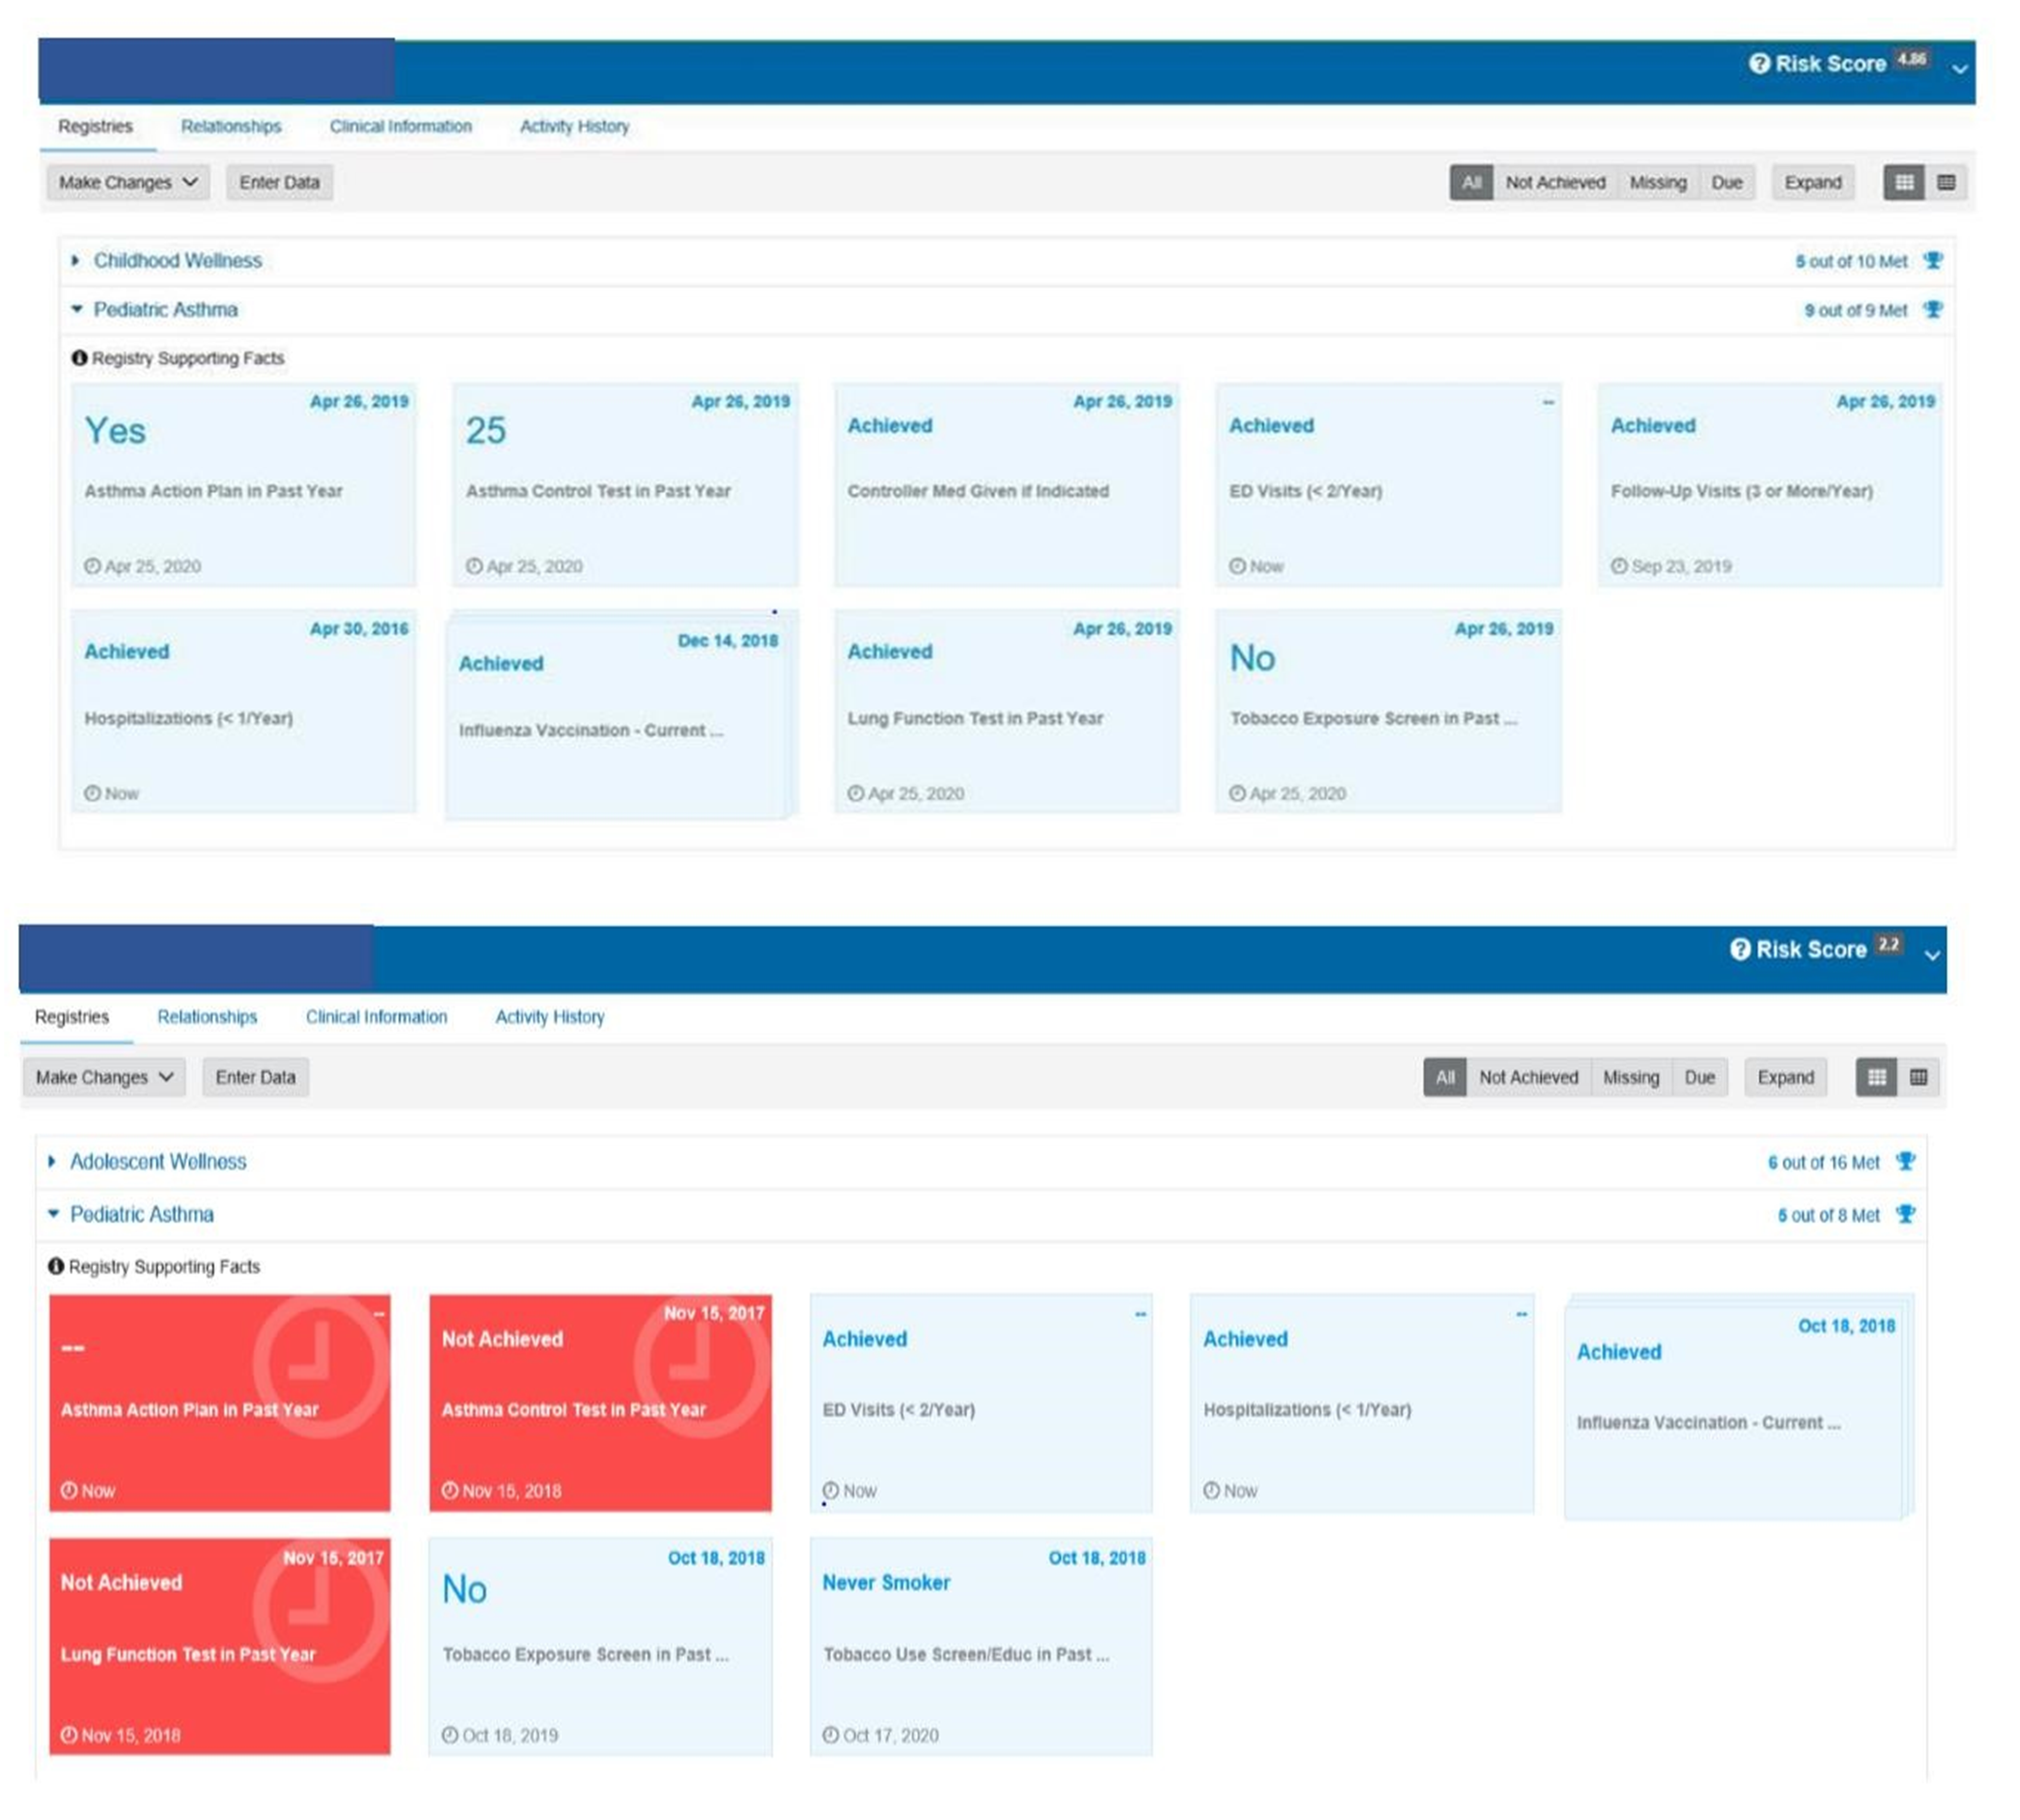The width and height of the screenshot is (2020, 1820).
Task: Click the trophy icon on Adolescent Wellness row
Action: pyautogui.click(x=1906, y=1161)
